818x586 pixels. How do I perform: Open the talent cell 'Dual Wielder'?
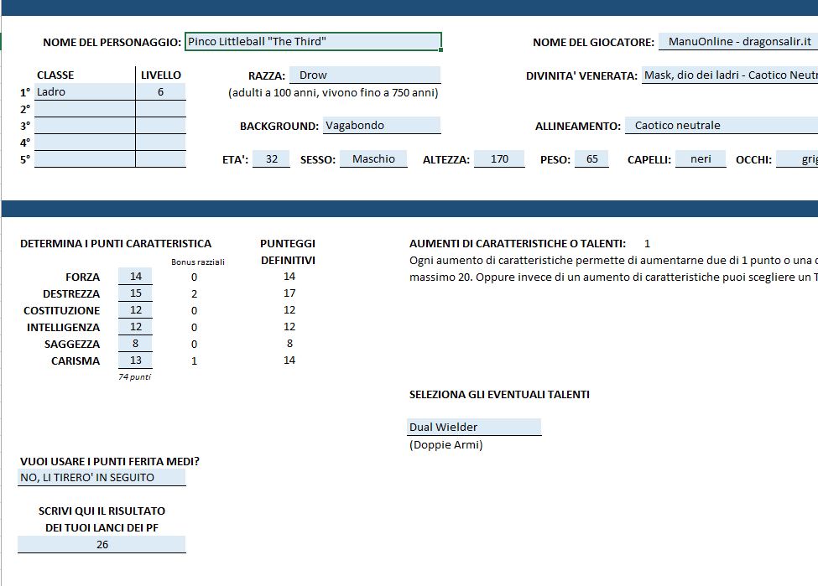[474, 428]
